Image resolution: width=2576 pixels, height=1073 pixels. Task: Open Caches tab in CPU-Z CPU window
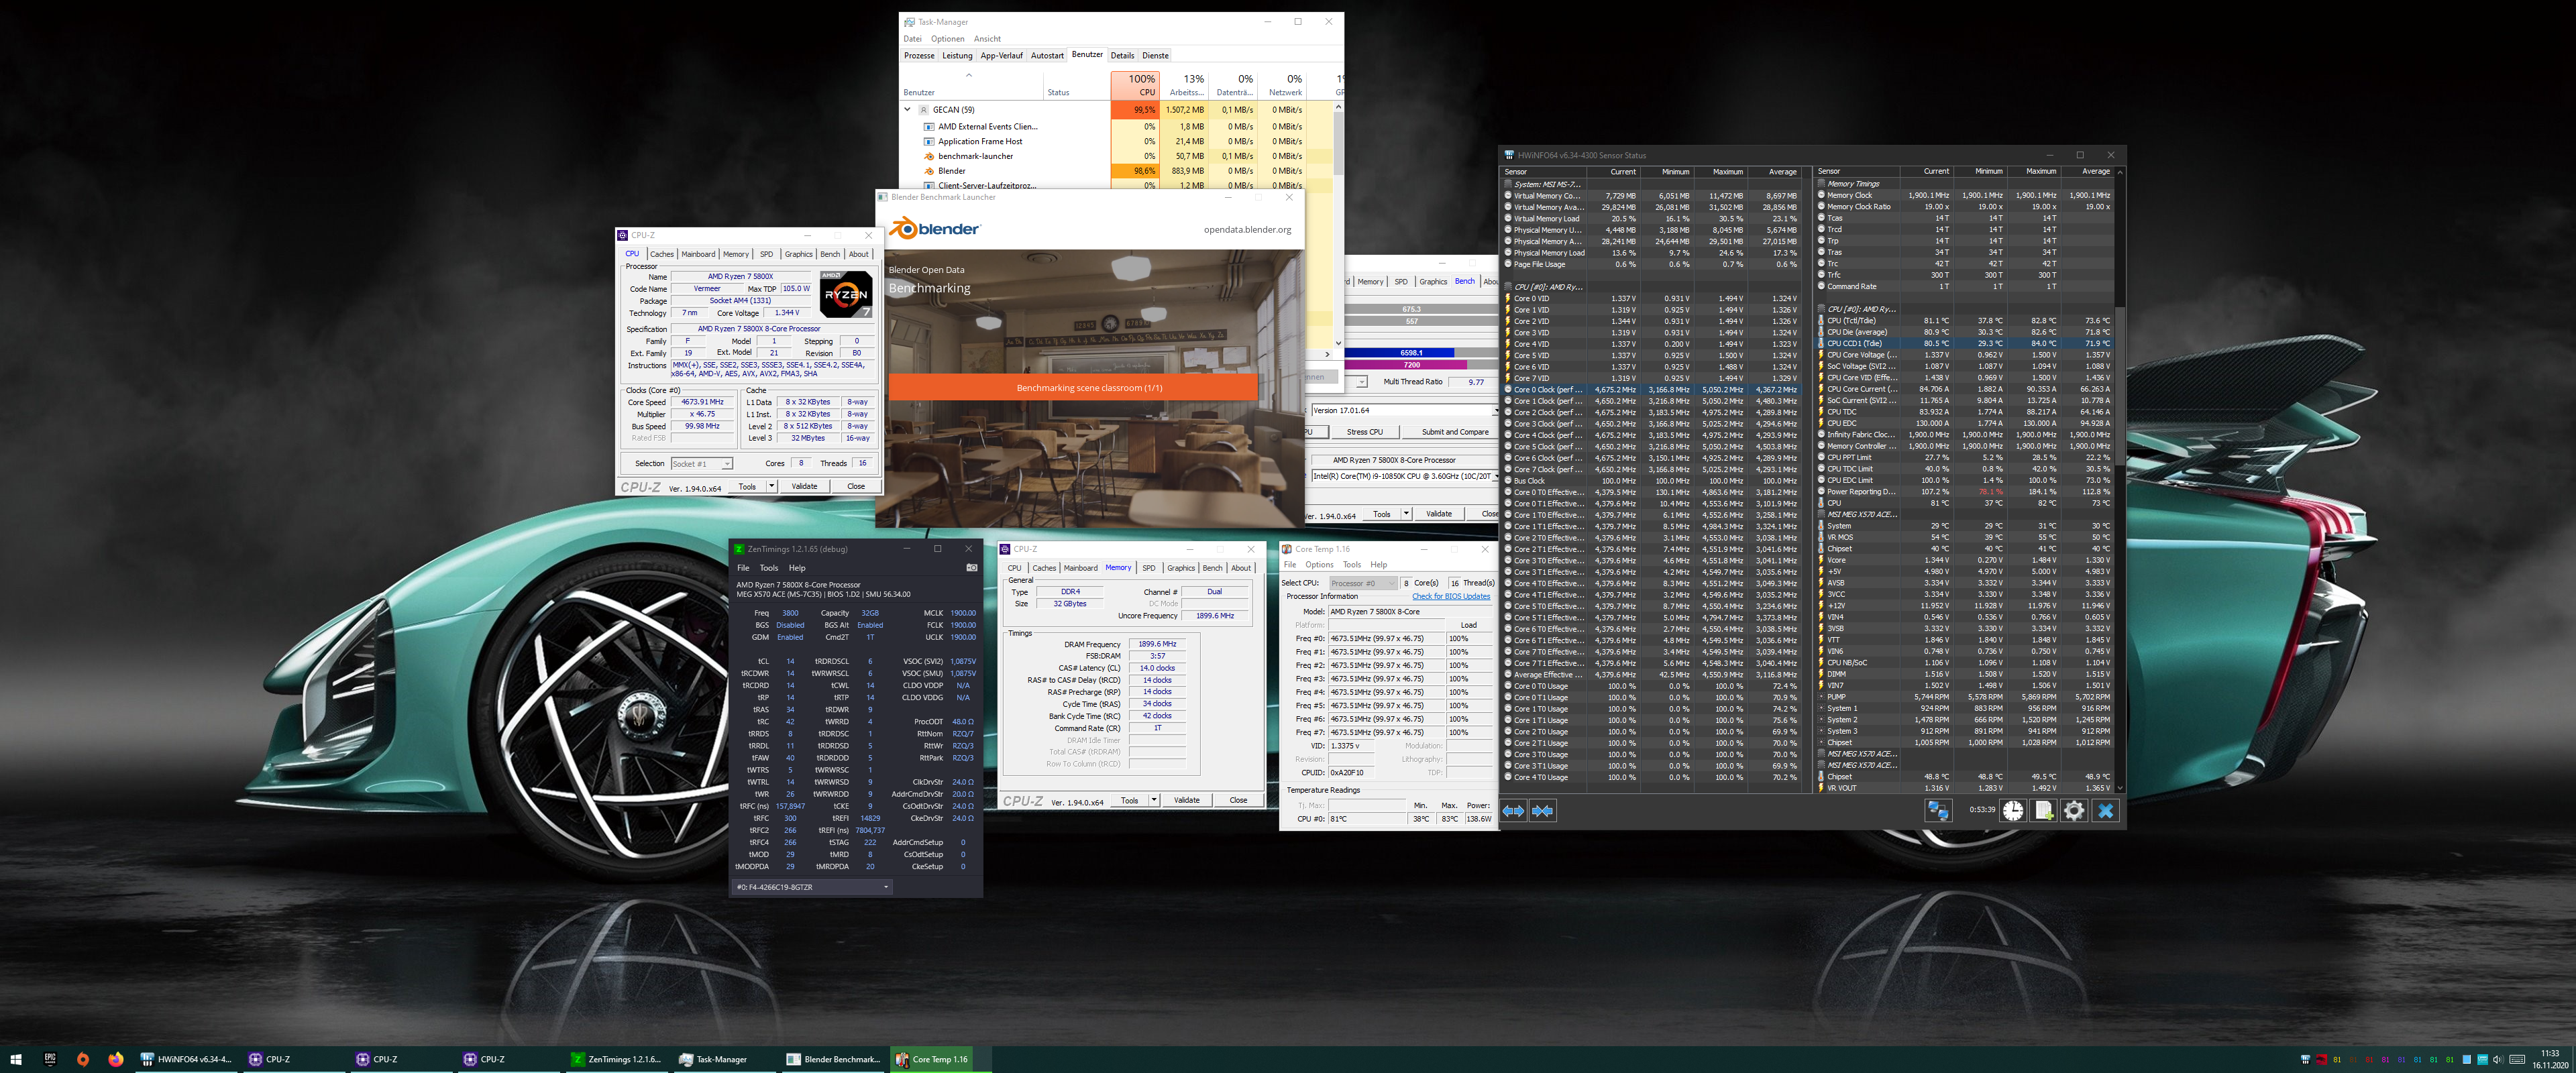[662, 254]
